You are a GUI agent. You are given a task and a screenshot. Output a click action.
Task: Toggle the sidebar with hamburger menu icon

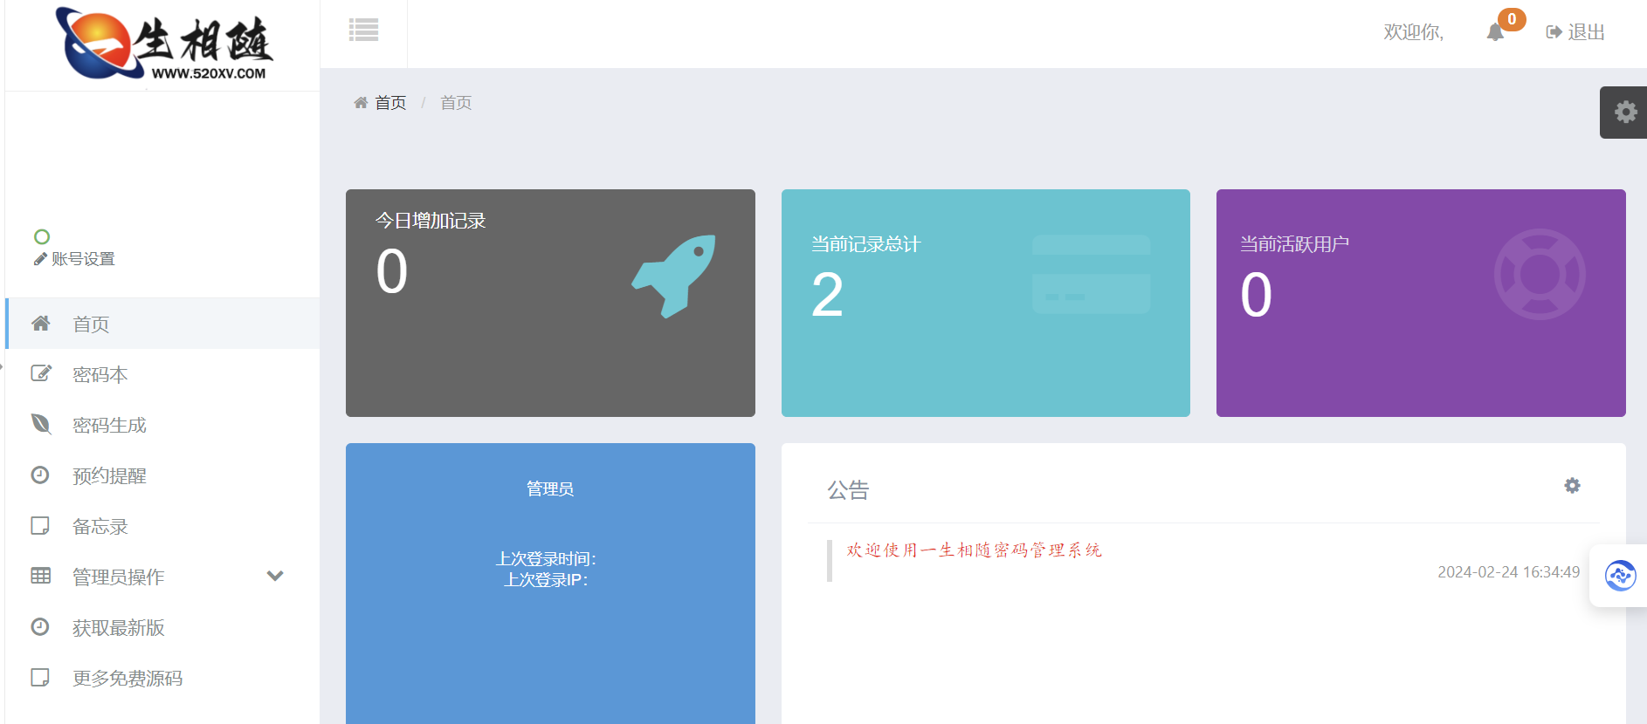(x=363, y=31)
